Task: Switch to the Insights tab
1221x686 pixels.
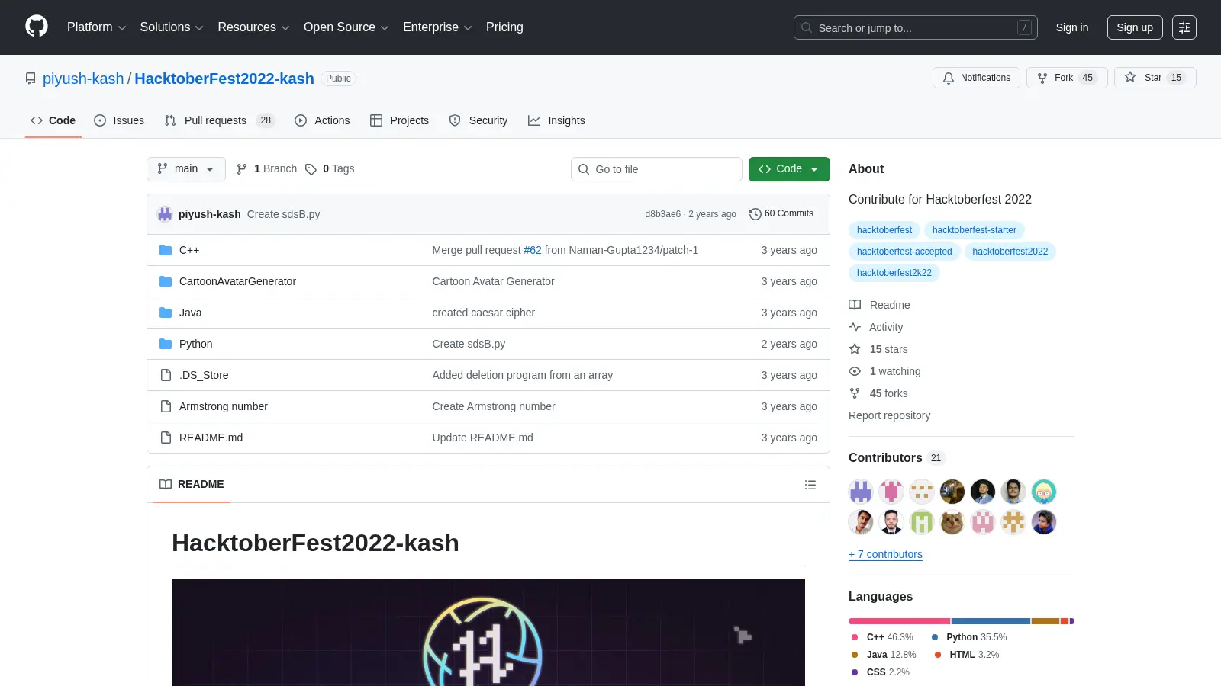Action: click(x=556, y=120)
